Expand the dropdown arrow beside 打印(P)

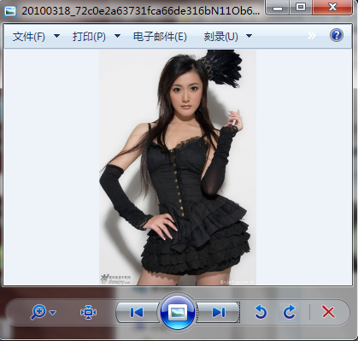coord(117,36)
